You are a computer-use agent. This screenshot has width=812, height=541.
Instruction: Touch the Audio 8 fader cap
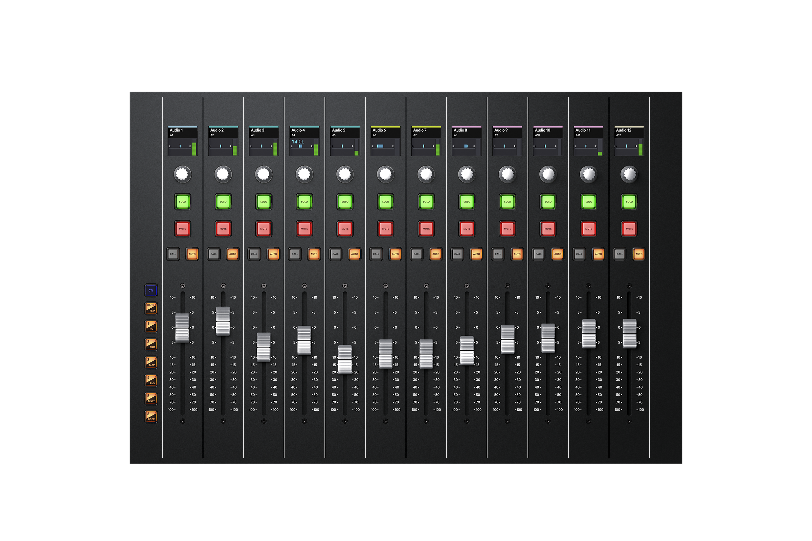pyautogui.click(x=467, y=351)
